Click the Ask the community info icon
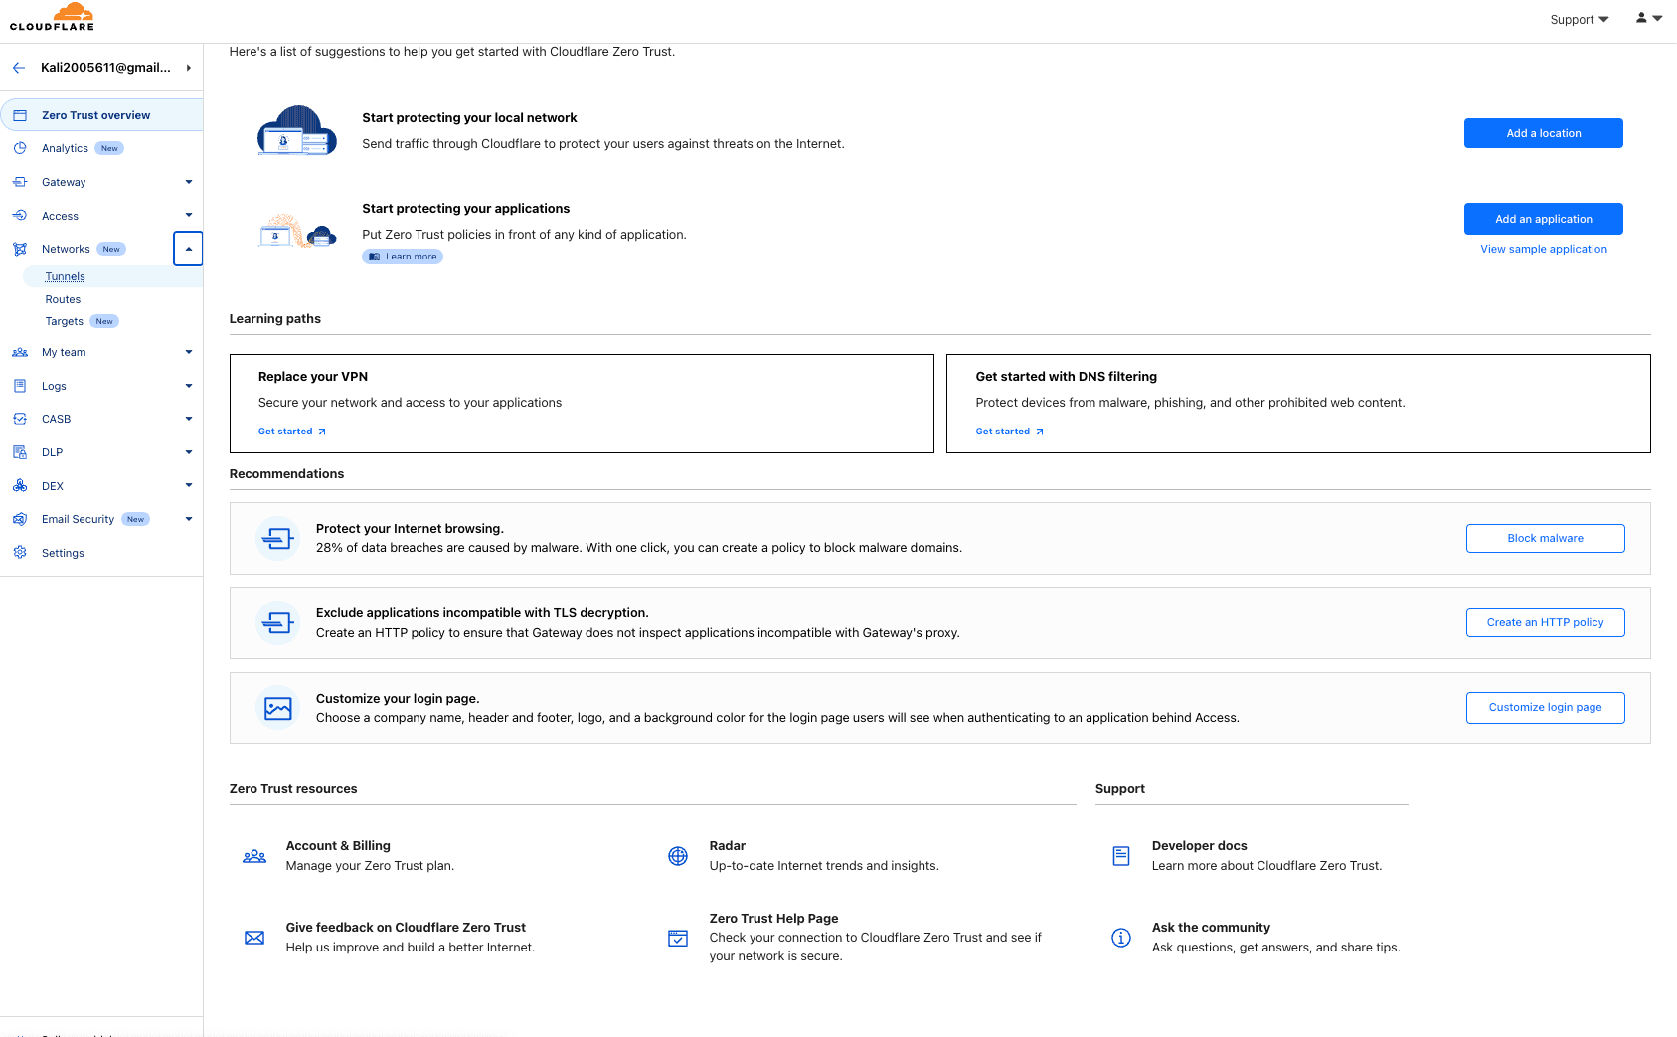The width and height of the screenshot is (1677, 1037). point(1120,937)
